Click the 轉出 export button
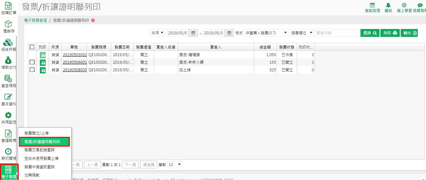 [409, 33]
